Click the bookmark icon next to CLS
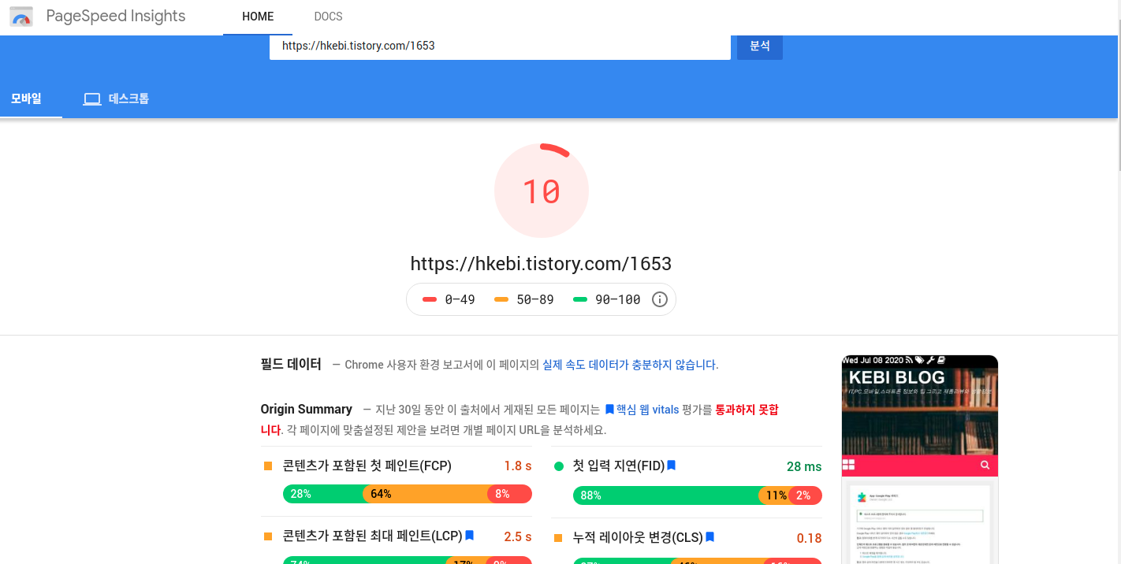This screenshot has width=1121, height=564. point(709,536)
